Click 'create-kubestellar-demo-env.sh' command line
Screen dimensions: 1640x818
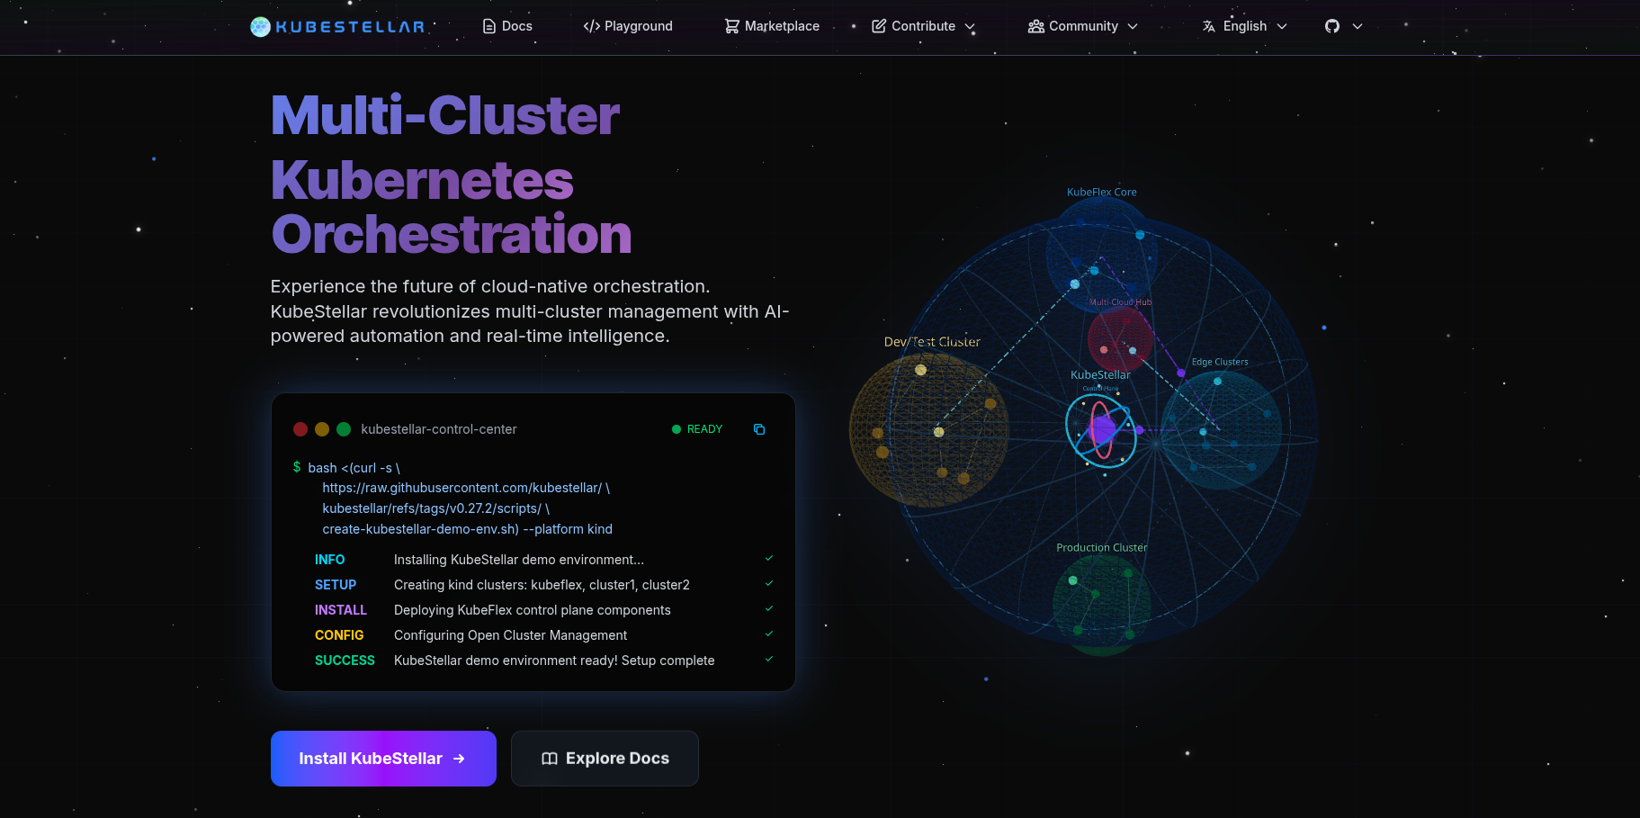467,529
